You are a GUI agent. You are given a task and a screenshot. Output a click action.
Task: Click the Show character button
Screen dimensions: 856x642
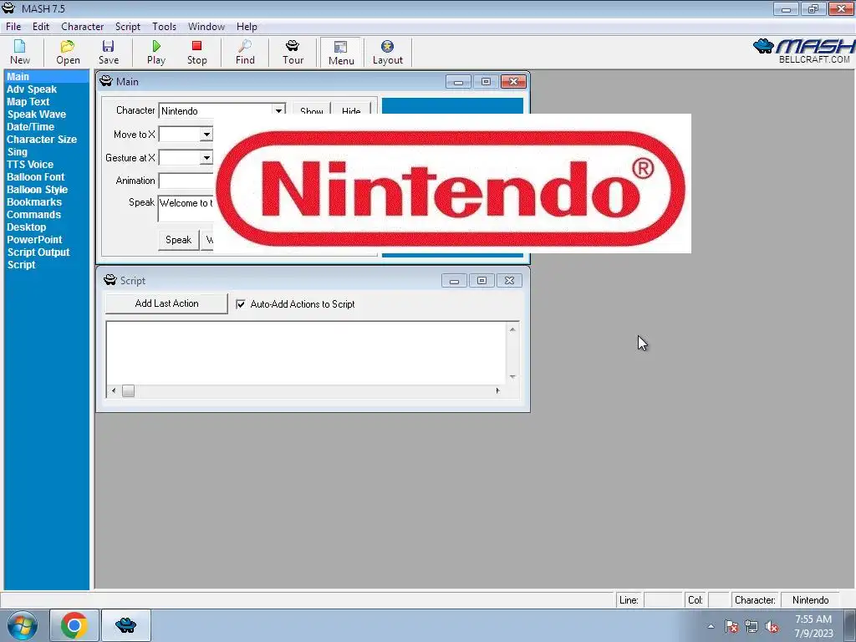312,110
